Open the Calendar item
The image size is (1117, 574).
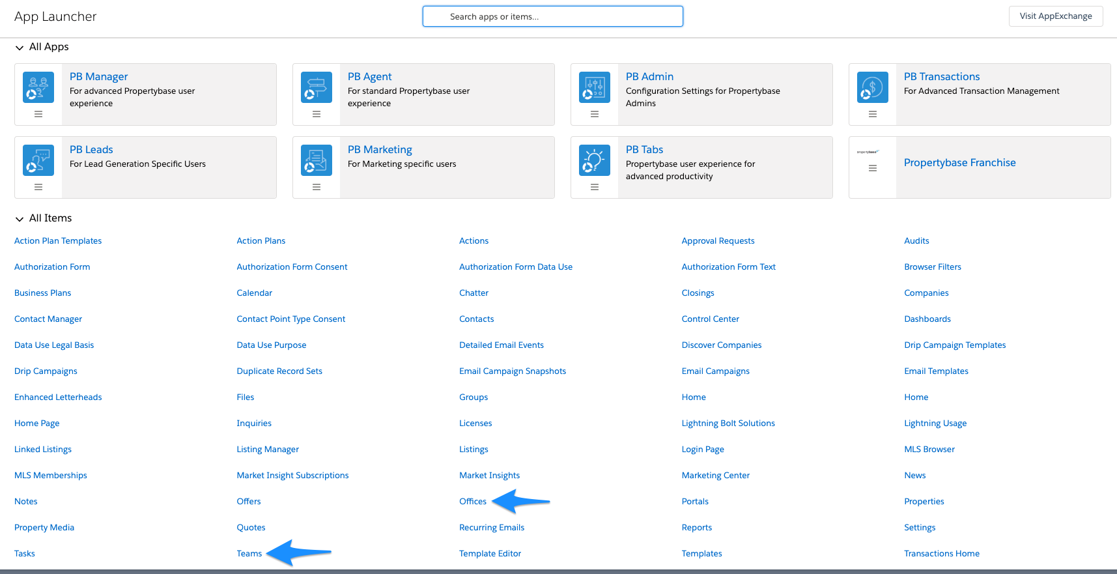click(x=255, y=293)
